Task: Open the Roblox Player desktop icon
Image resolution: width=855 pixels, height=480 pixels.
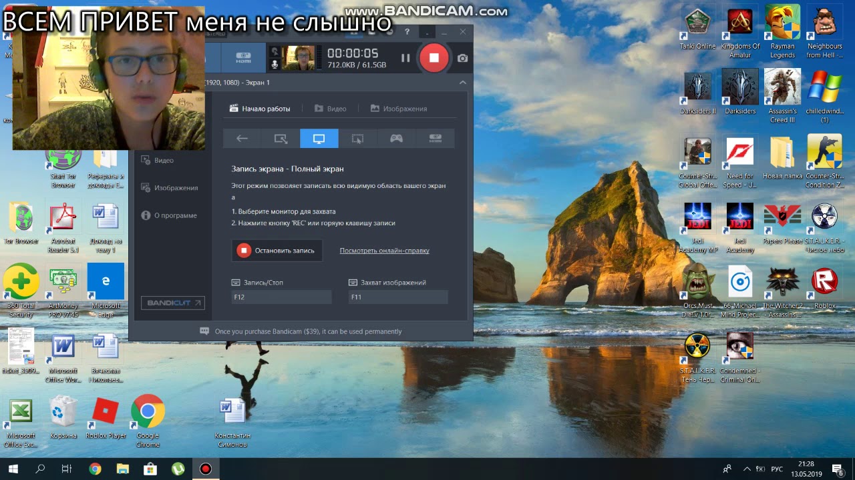Action: pos(106,417)
